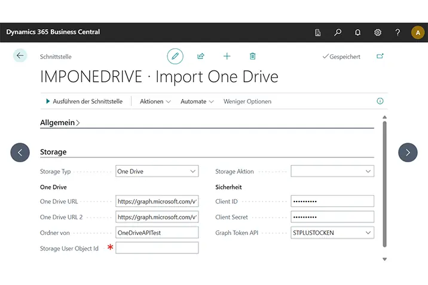
Task: Open the help question mark
Action: click(398, 33)
